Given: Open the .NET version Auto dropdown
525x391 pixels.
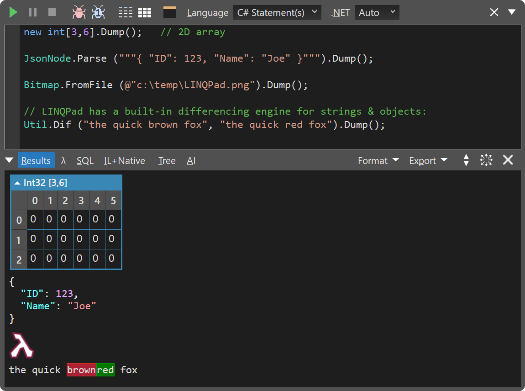Looking at the screenshot, I should [x=377, y=12].
